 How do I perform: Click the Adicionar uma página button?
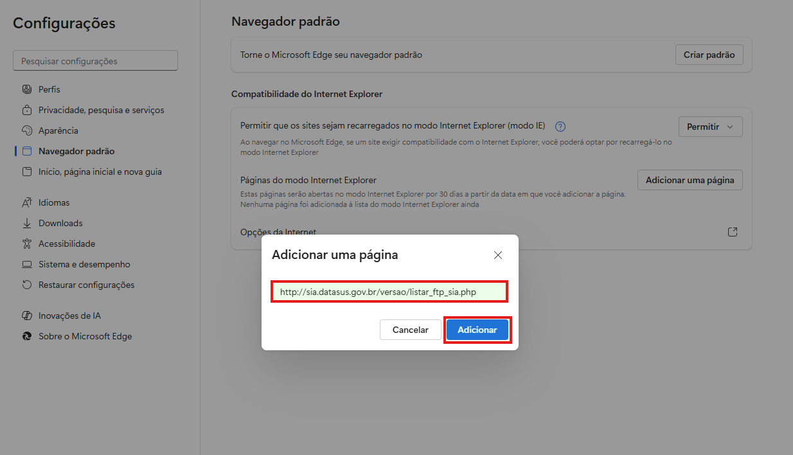[x=690, y=180]
